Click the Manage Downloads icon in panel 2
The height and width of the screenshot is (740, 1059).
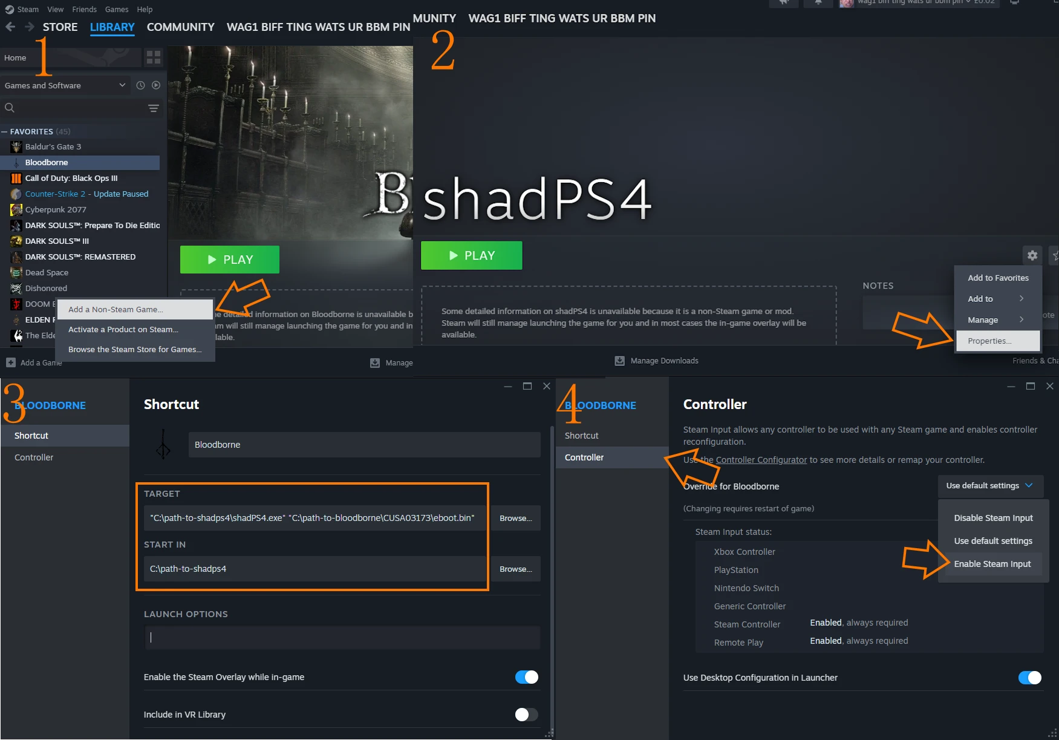pyautogui.click(x=620, y=361)
